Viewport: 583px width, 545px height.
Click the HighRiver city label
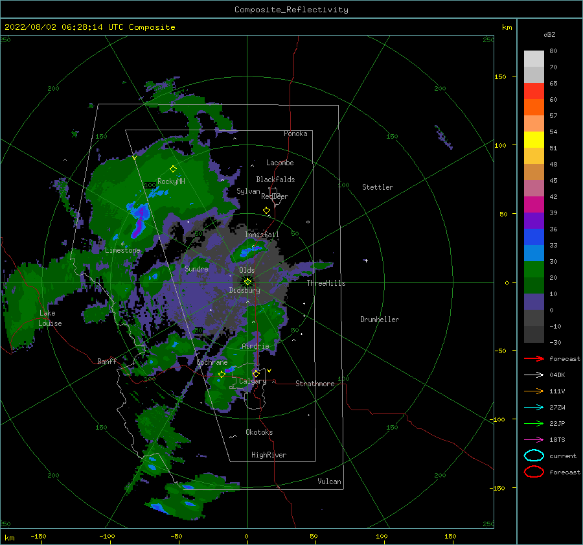pyautogui.click(x=269, y=455)
